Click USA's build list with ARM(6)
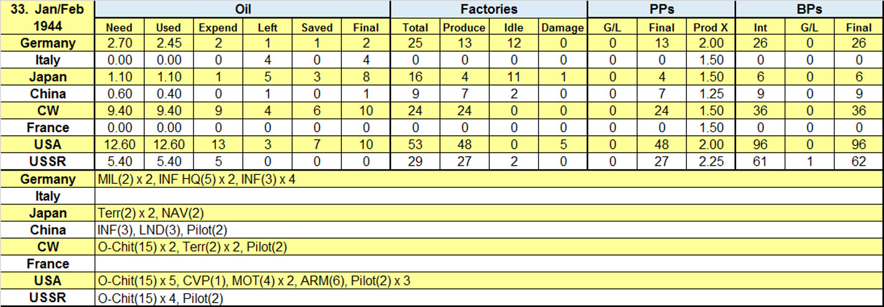884x307 pixels. pyautogui.click(x=254, y=281)
